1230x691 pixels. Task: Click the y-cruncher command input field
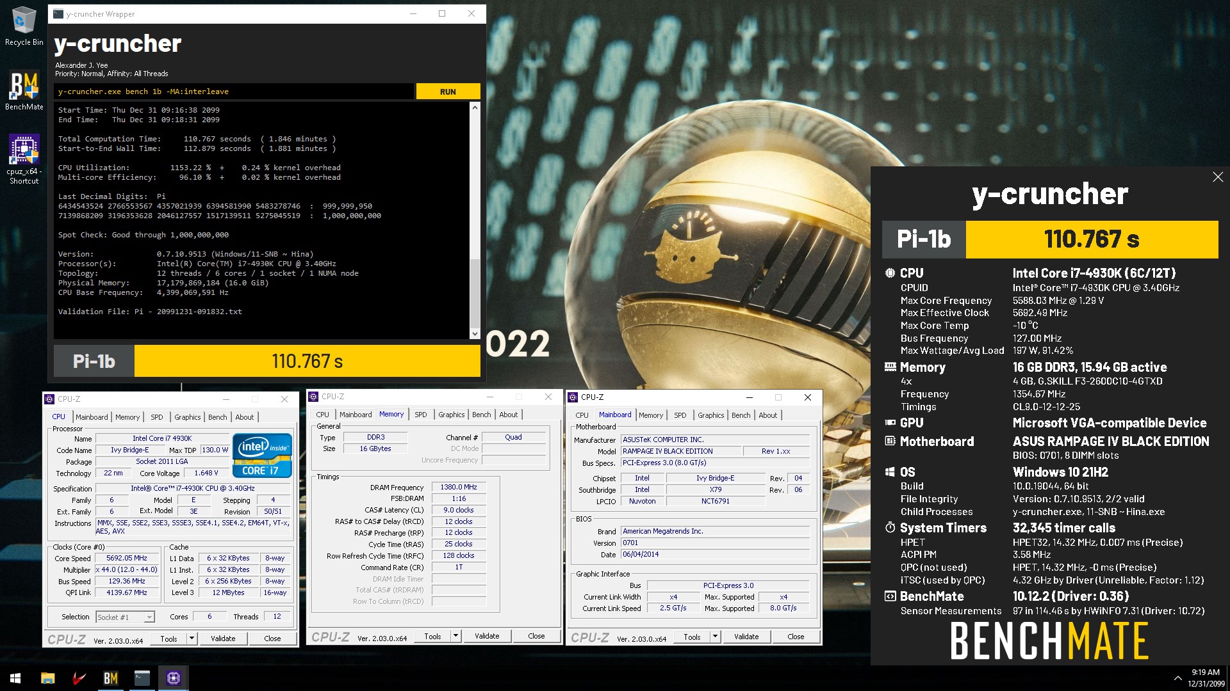tap(233, 91)
